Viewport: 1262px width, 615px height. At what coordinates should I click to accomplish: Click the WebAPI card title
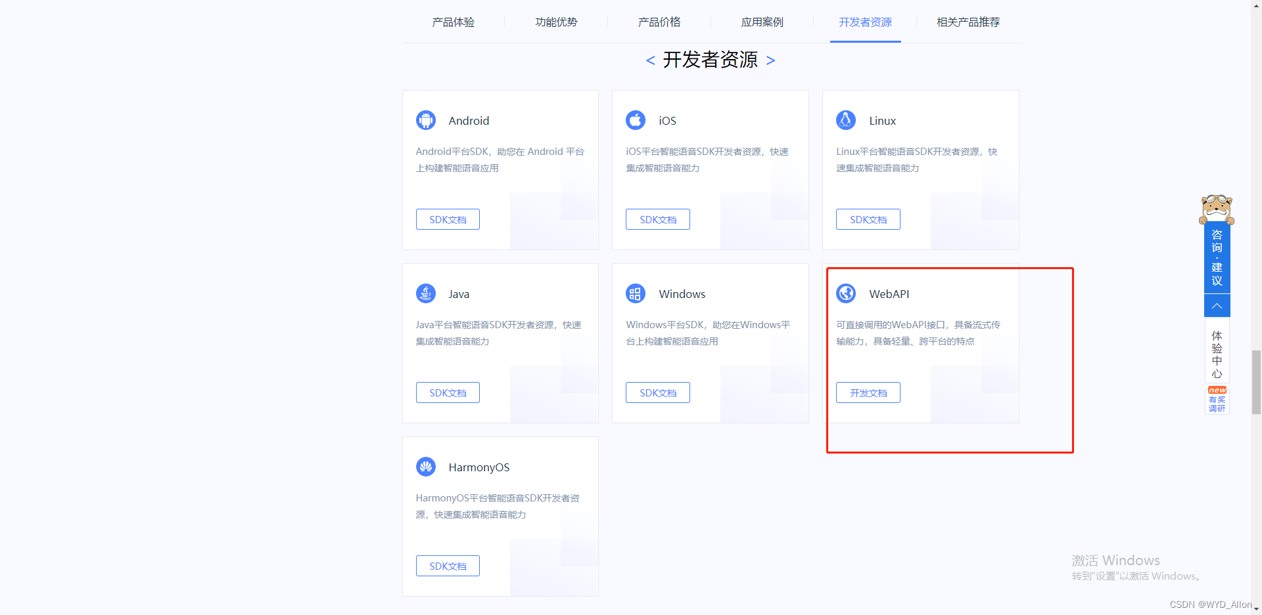889,294
